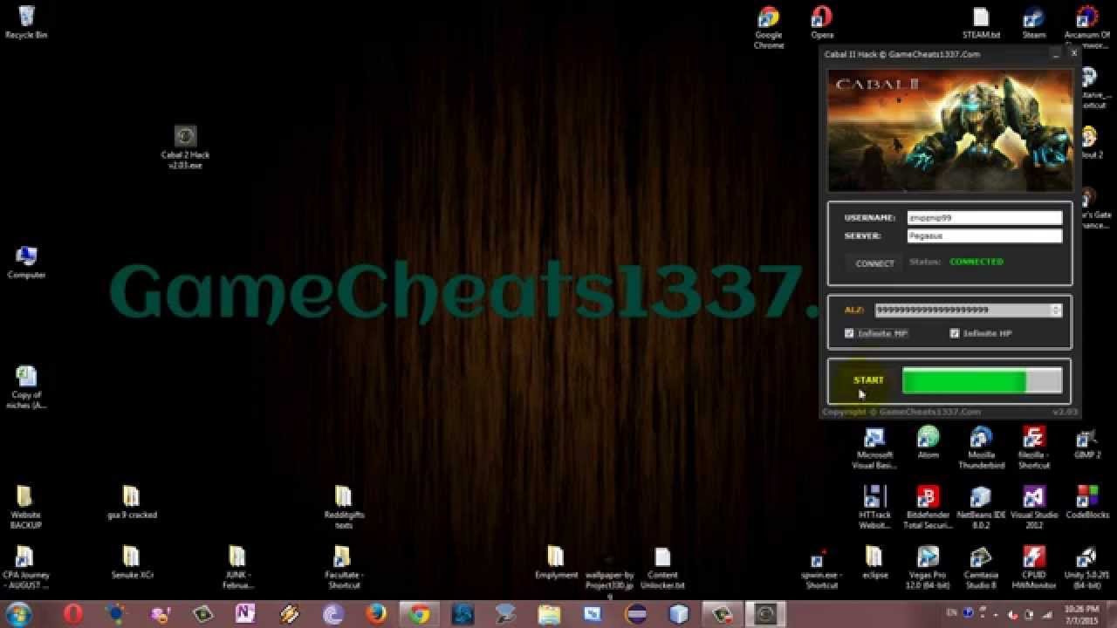Select the Google Chrome desktop shortcut
Image resolution: width=1117 pixels, height=628 pixels.
(x=769, y=28)
